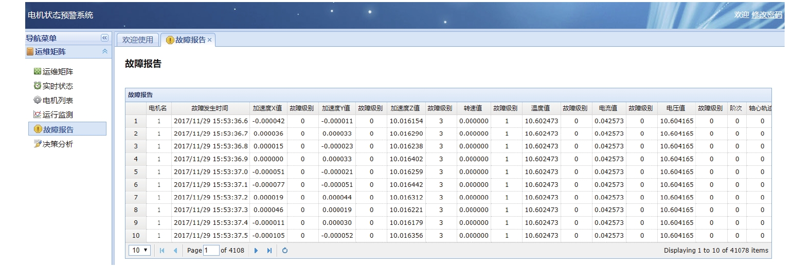810x267 pixels.
Task: Open the page size dropdown showing 10
Action: pyautogui.click(x=139, y=250)
